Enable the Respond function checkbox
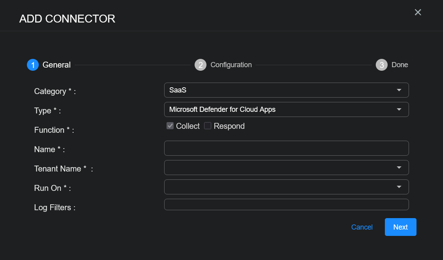 click(208, 126)
